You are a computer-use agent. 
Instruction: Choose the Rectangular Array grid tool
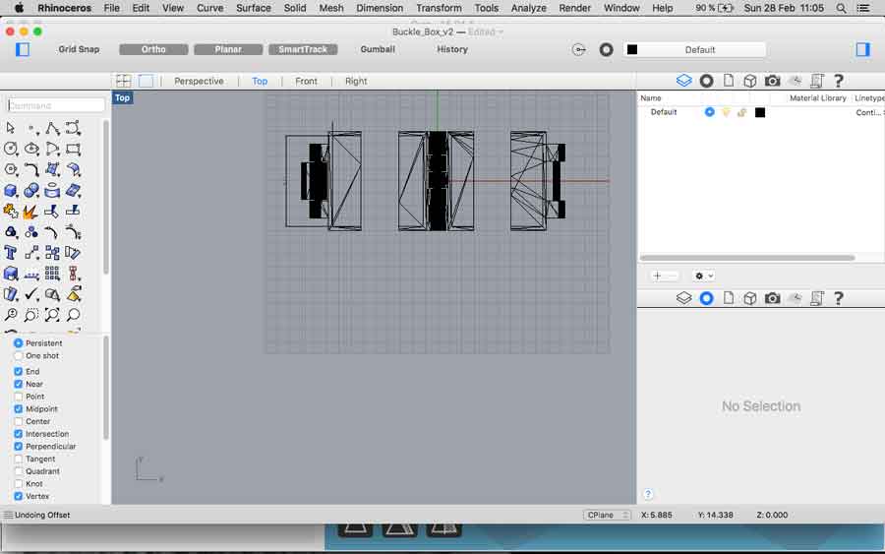pyautogui.click(x=52, y=274)
